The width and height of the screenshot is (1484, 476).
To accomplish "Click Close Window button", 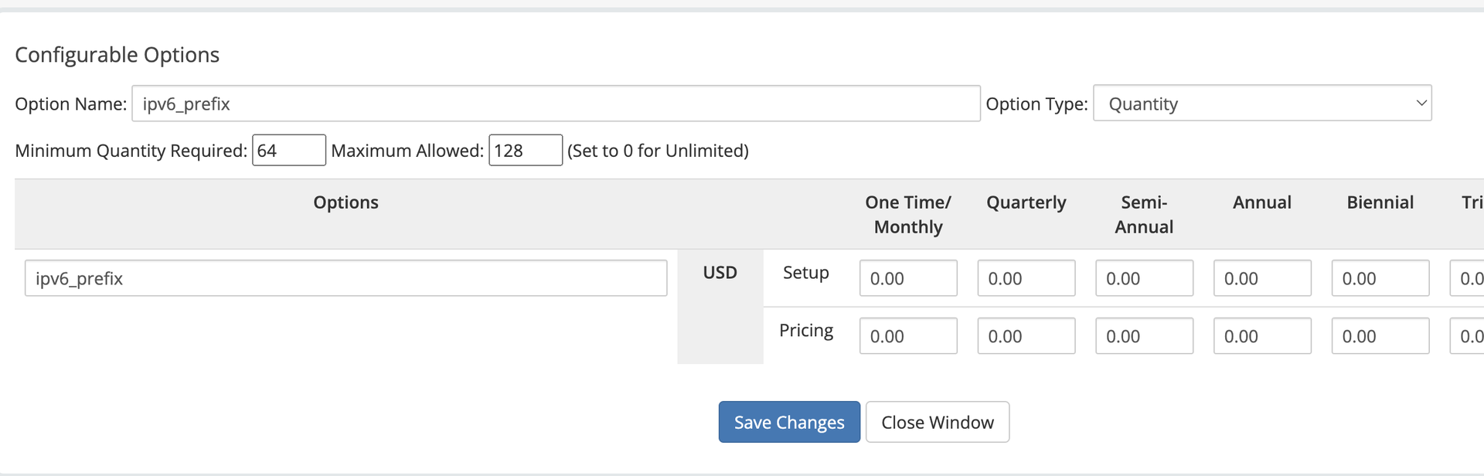I will click(x=938, y=422).
